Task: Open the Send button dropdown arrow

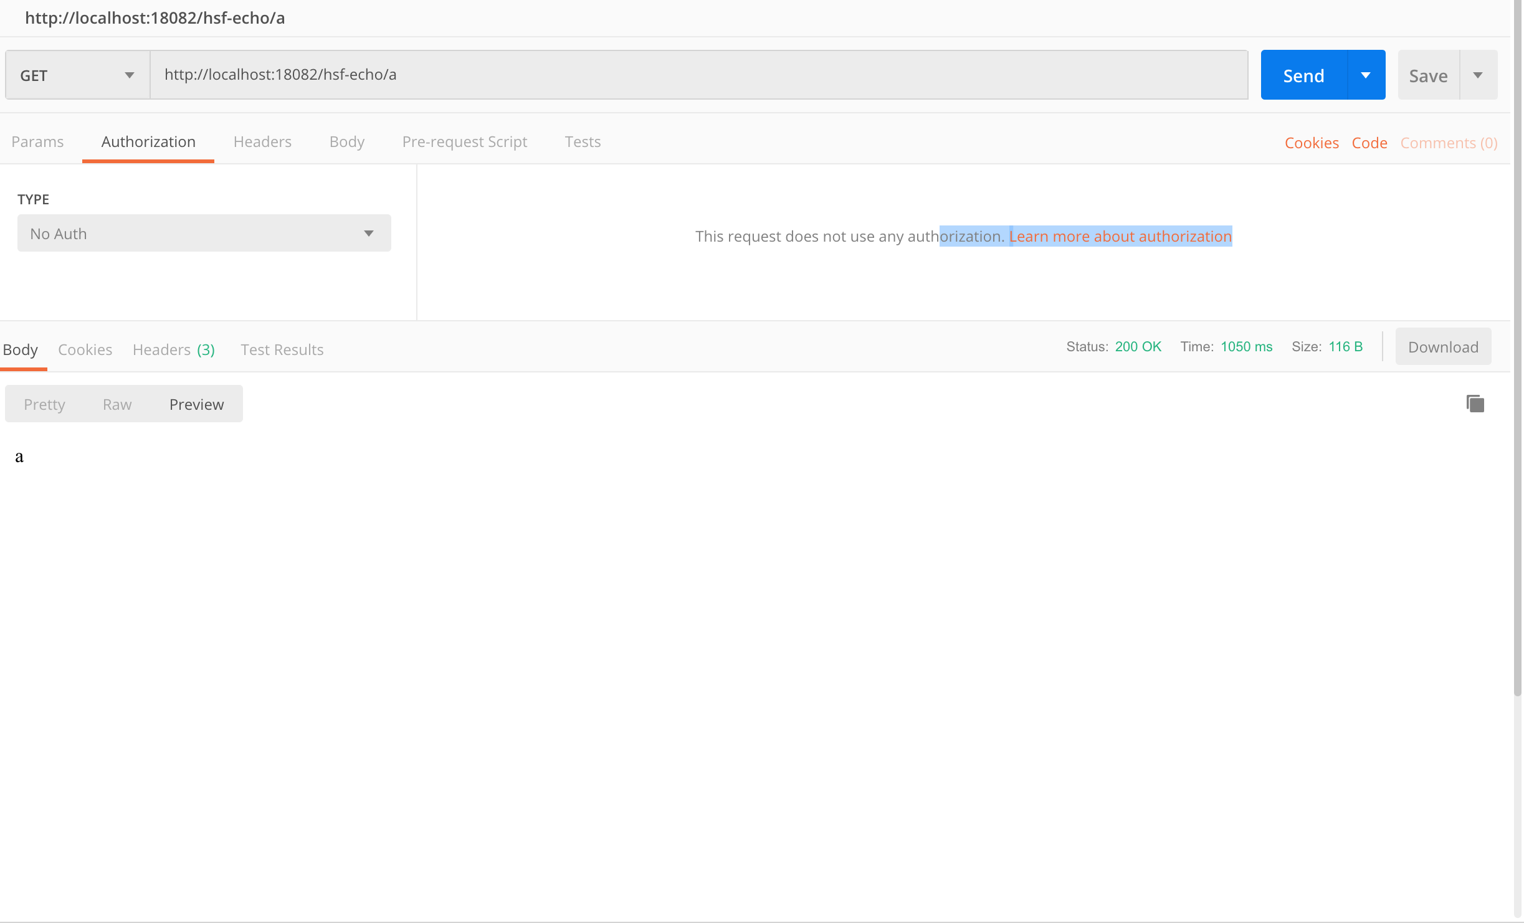Action: 1366,75
